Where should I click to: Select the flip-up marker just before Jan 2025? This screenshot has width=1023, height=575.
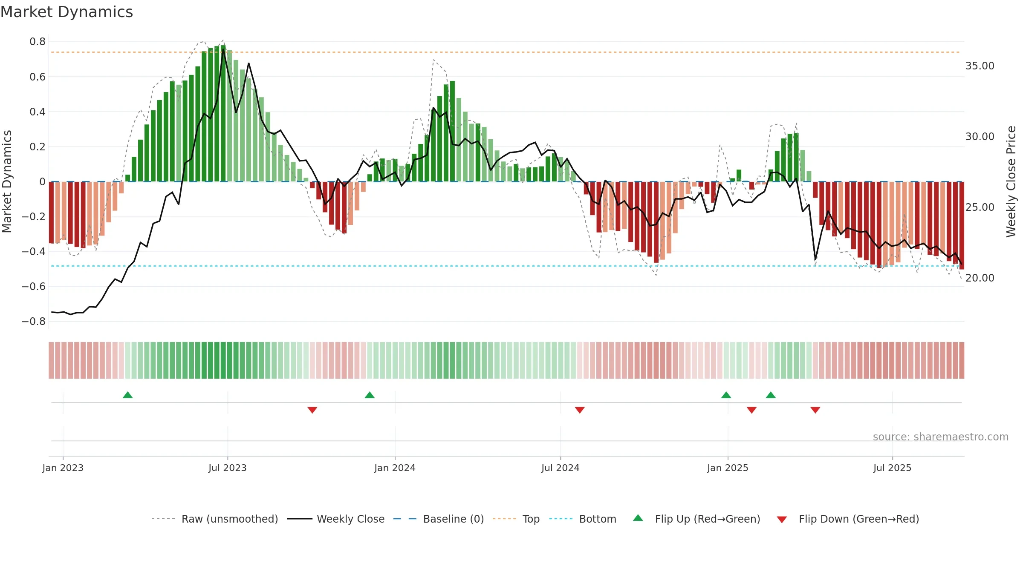(726, 395)
